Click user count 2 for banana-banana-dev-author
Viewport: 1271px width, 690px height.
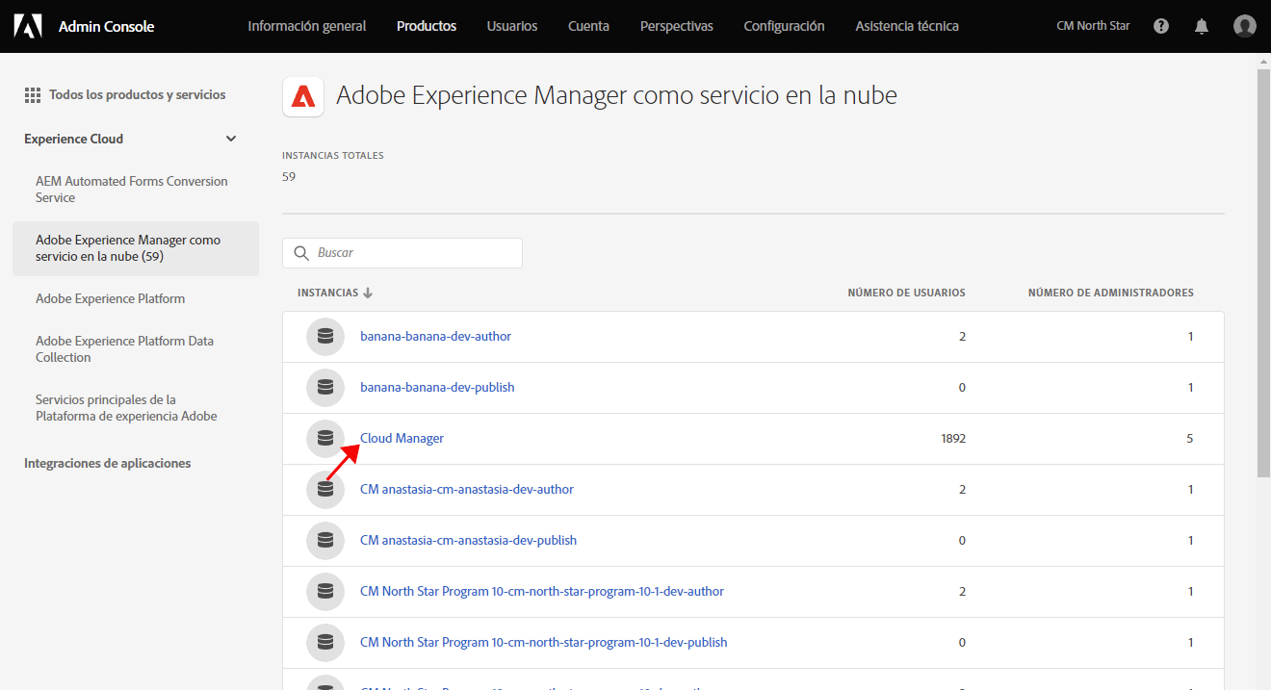[x=962, y=337]
